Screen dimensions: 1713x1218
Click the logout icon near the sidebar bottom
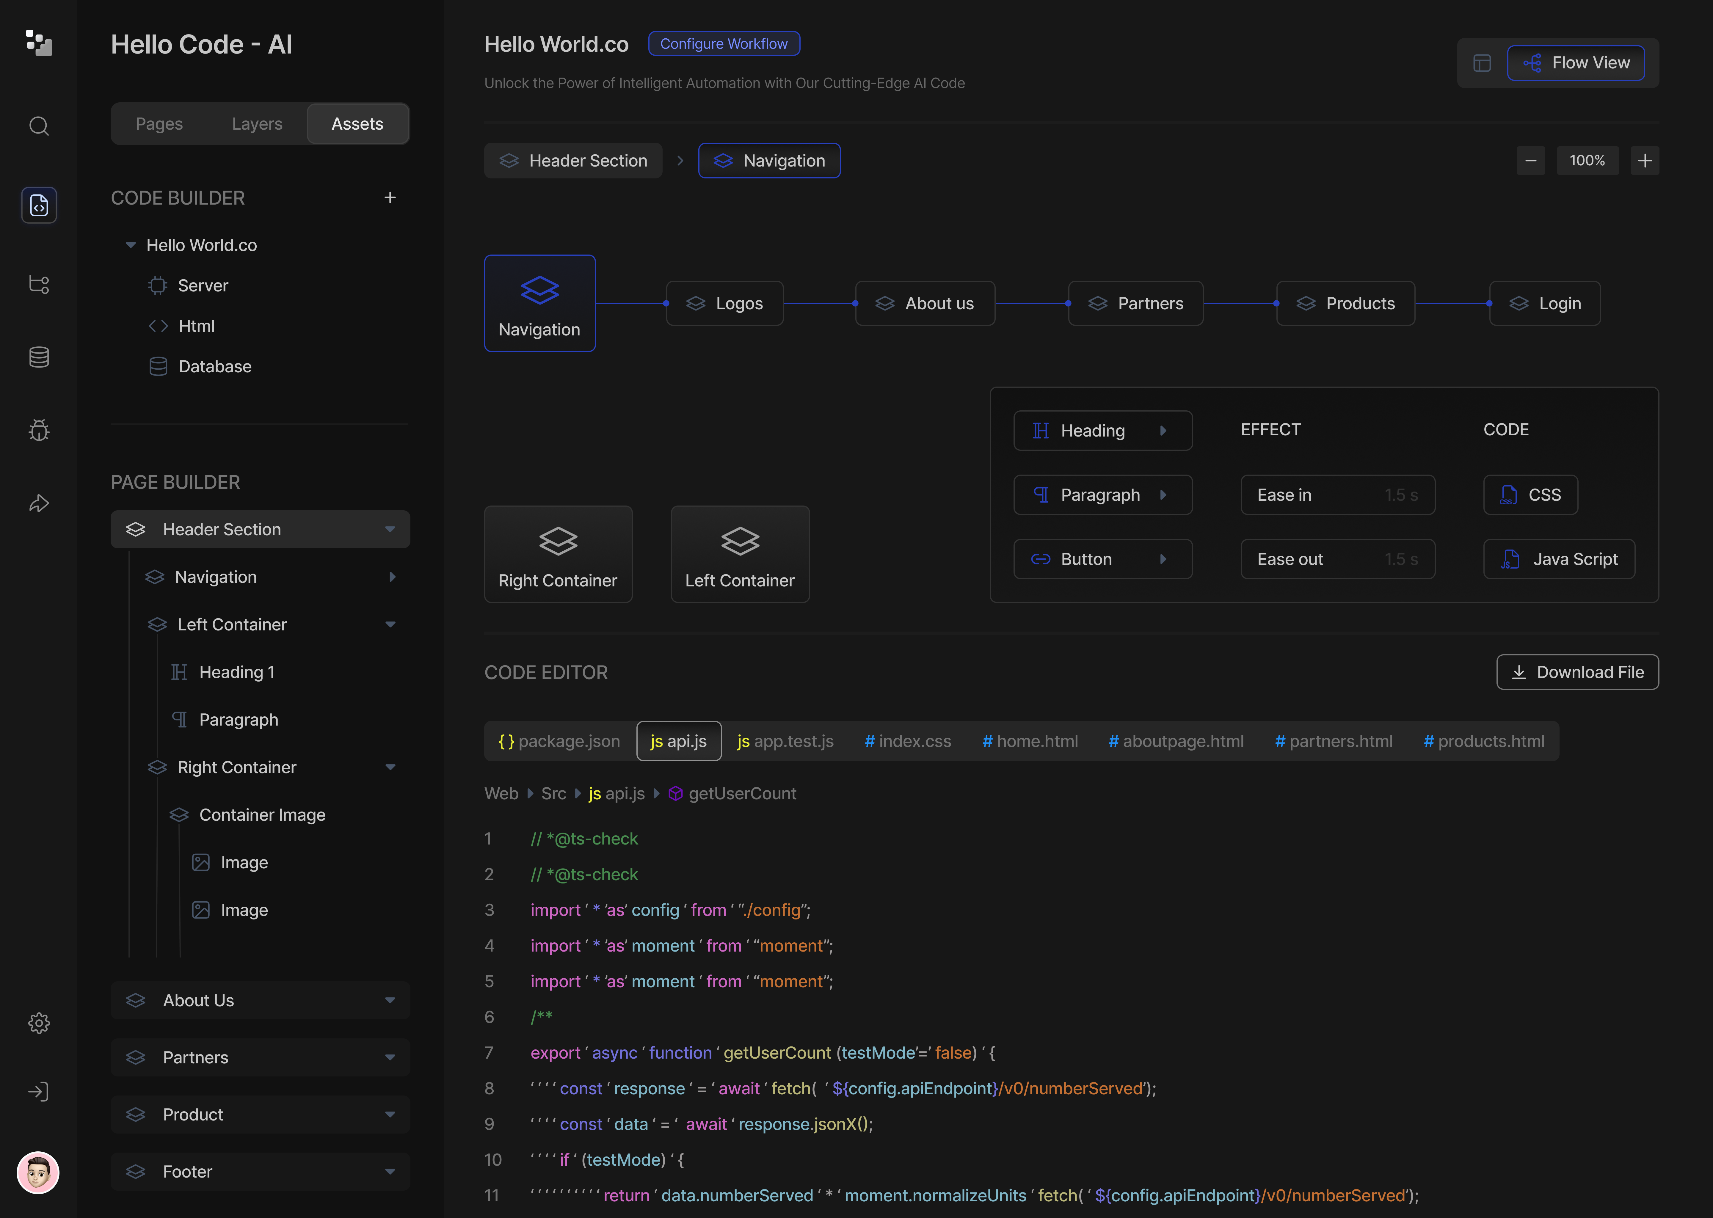(x=38, y=1092)
